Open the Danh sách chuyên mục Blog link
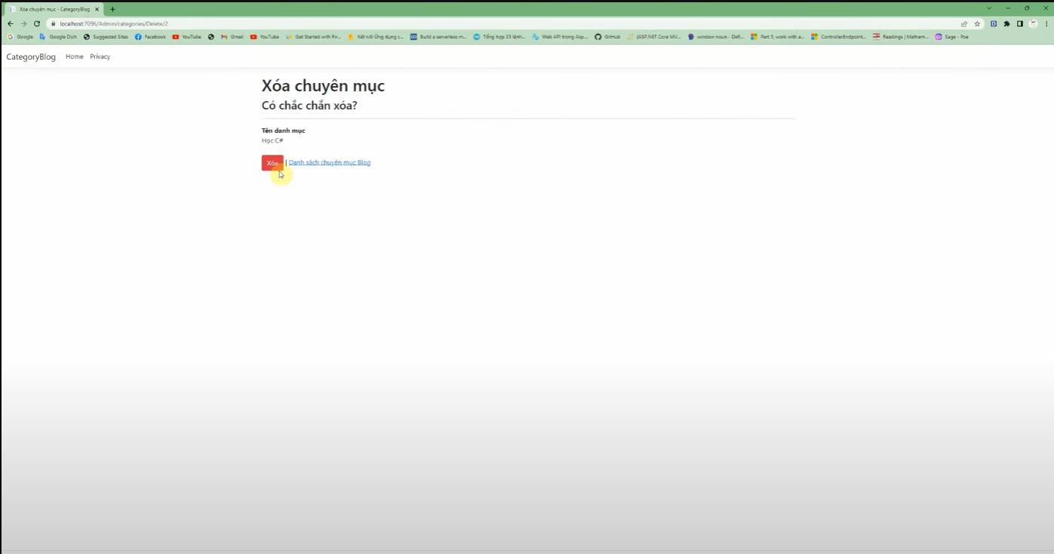 329,163
